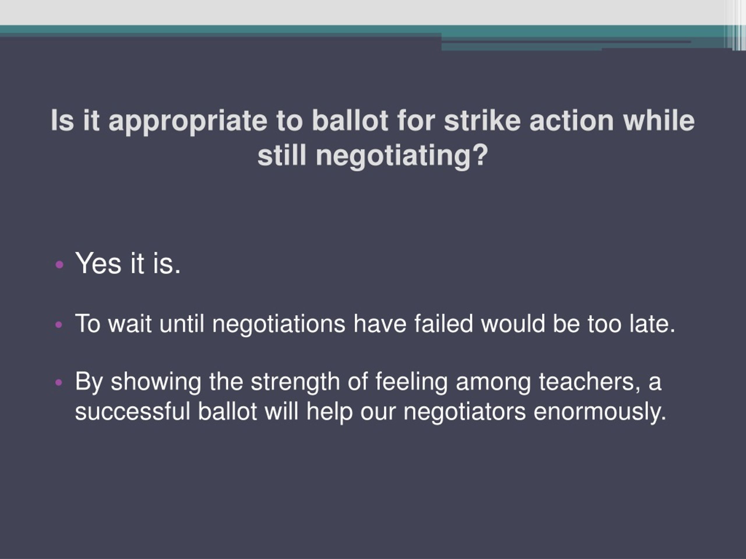
Task: Select the purple bullet before 'To wait until'
Action: click(59, 325)
